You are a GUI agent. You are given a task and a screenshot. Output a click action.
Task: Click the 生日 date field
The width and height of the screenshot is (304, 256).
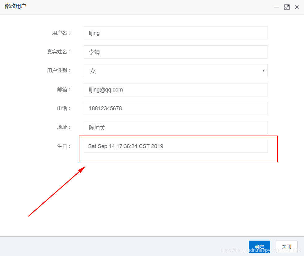176,146
